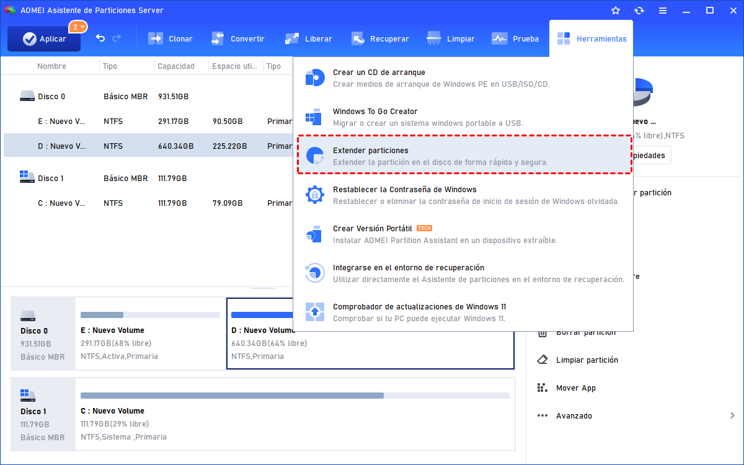The width and height of the screenshot is (744, 465).
Task: Click the Clonar toolbar icon
Action: (x=156, y=38)
